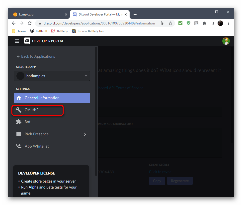Click the sidebar vertical scrollbar
Viewport: 242px width, 205px height.
(x=96, y=112)
